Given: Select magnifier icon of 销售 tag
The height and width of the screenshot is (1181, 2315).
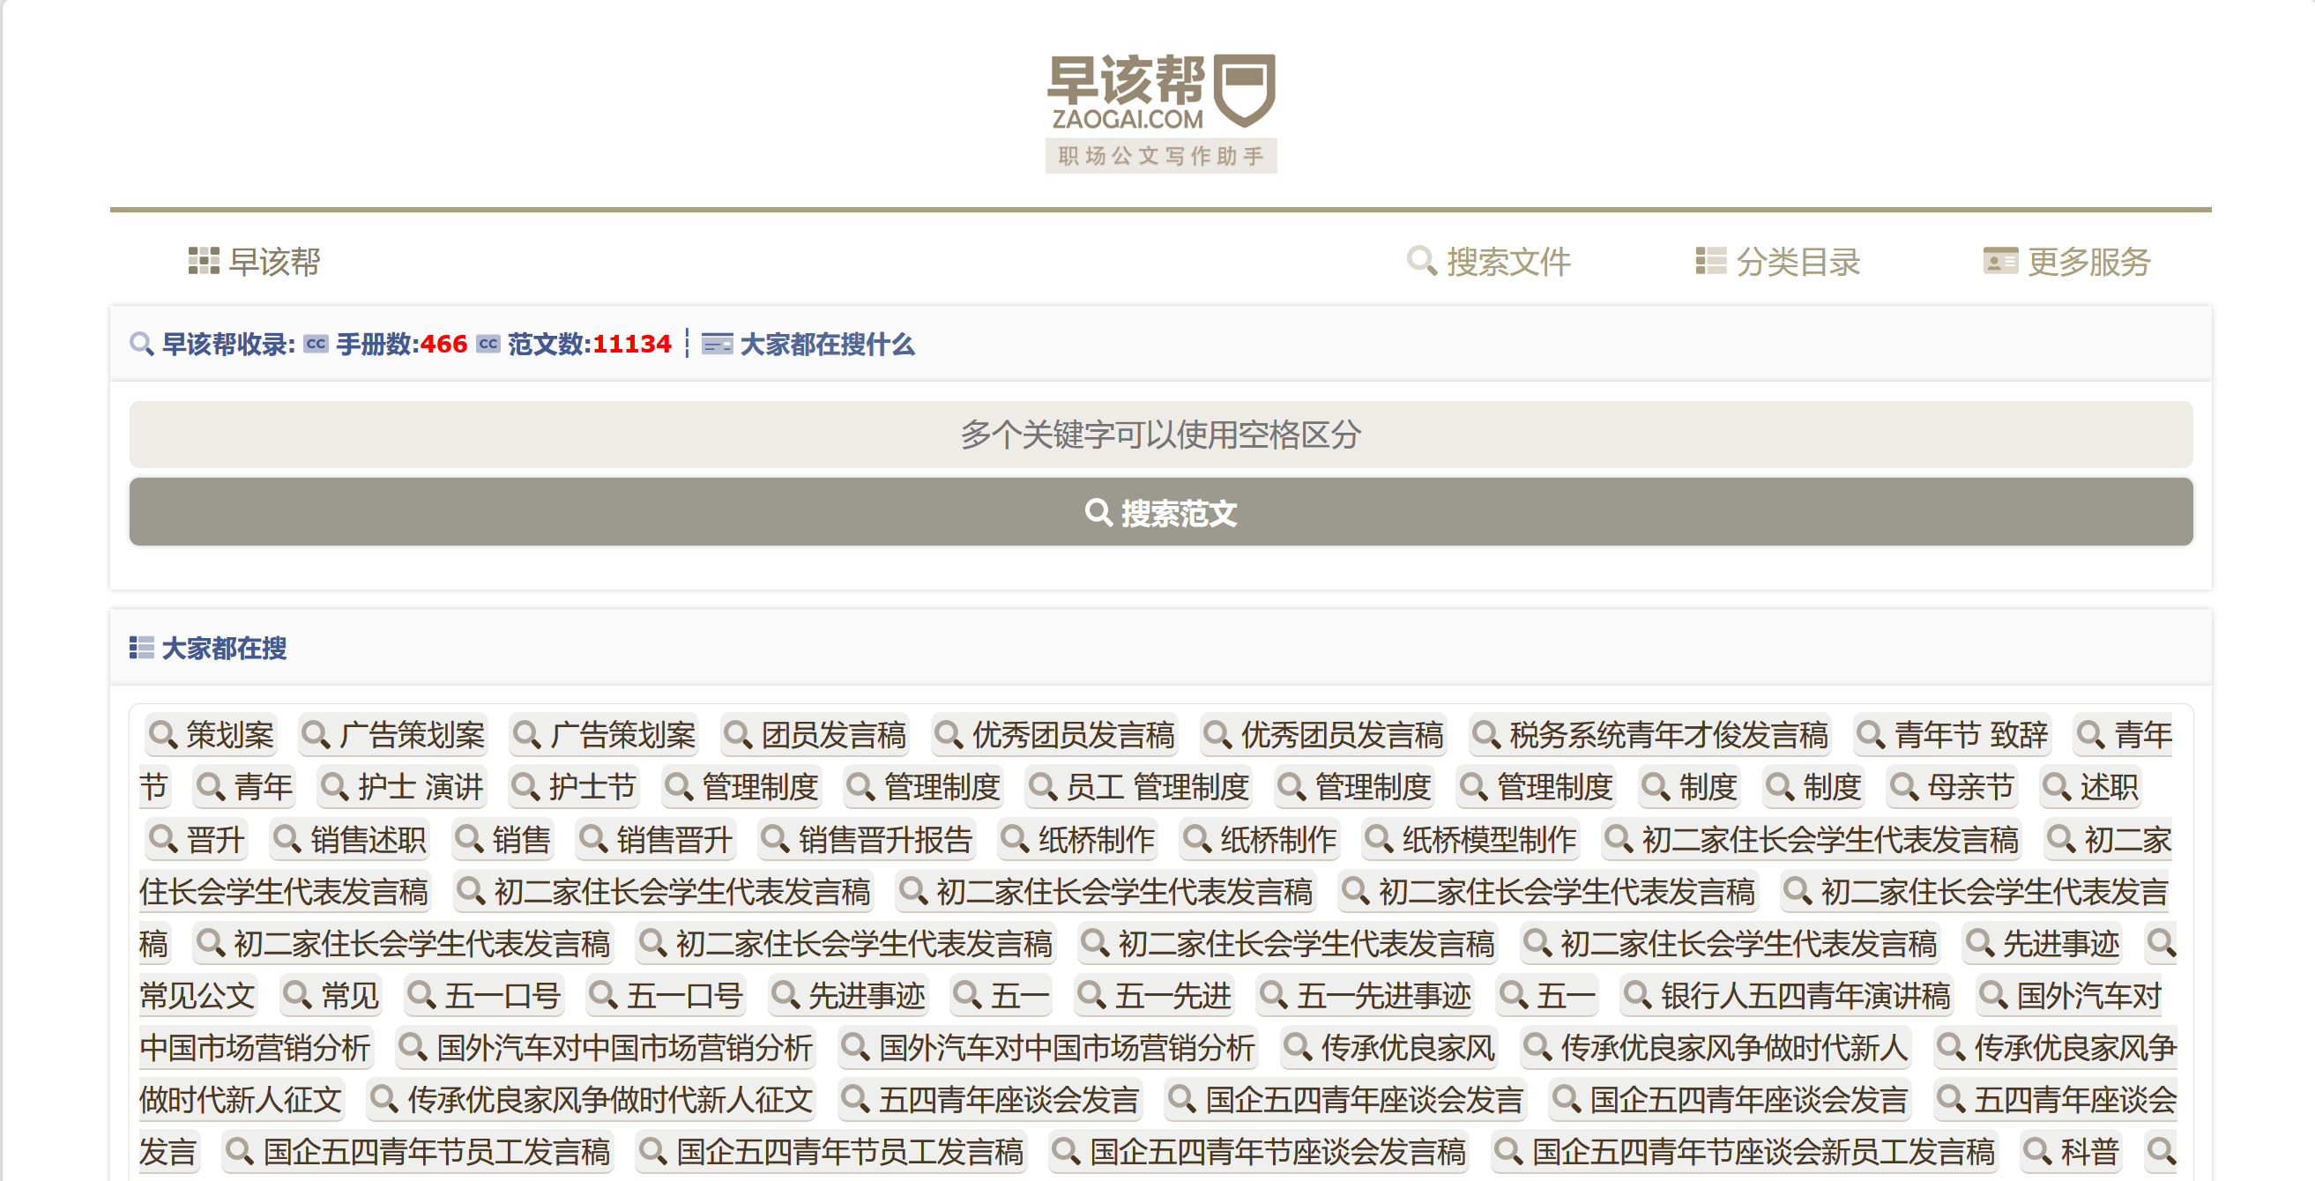Looking at the screenshot, I should 470,839.
